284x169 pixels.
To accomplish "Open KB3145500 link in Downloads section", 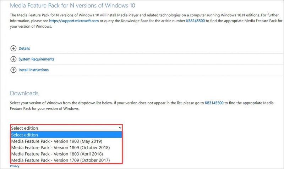I will pyautogui.click(x=214, y=103).
